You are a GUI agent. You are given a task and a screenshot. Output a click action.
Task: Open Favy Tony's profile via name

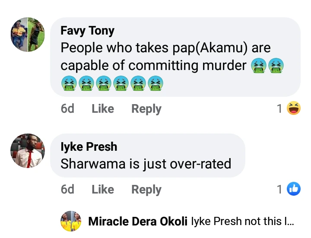click(87, 31)
